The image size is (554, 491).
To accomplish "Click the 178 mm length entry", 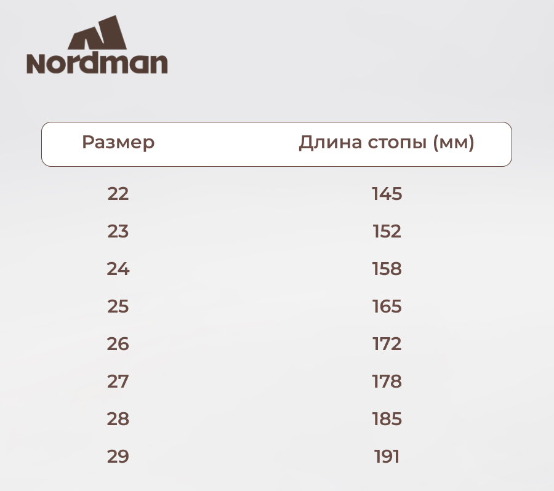I will (x=387, y=381).
